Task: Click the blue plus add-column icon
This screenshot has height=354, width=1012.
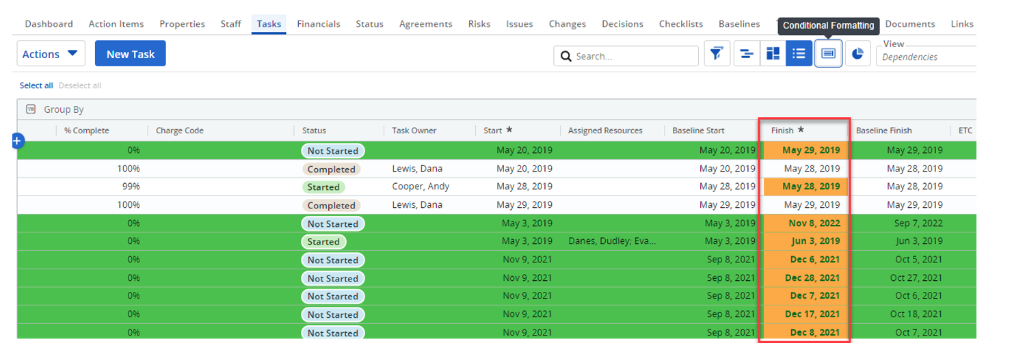Action: (x=18, y=141)
